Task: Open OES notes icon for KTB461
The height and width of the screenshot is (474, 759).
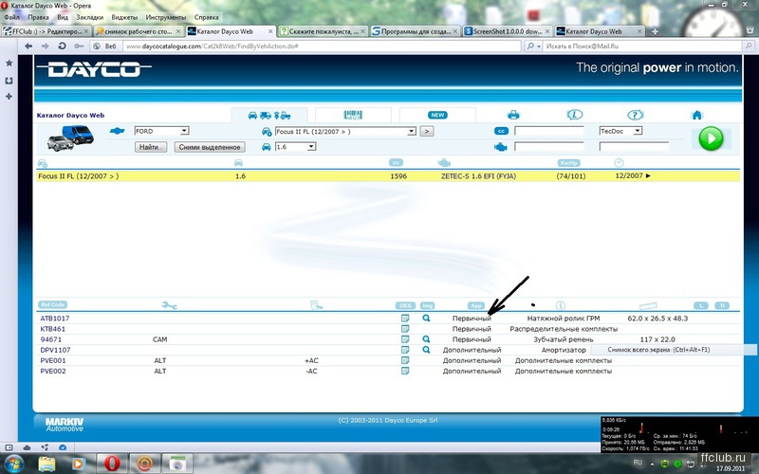Action: pyautogui.click(x=405, y=329)
